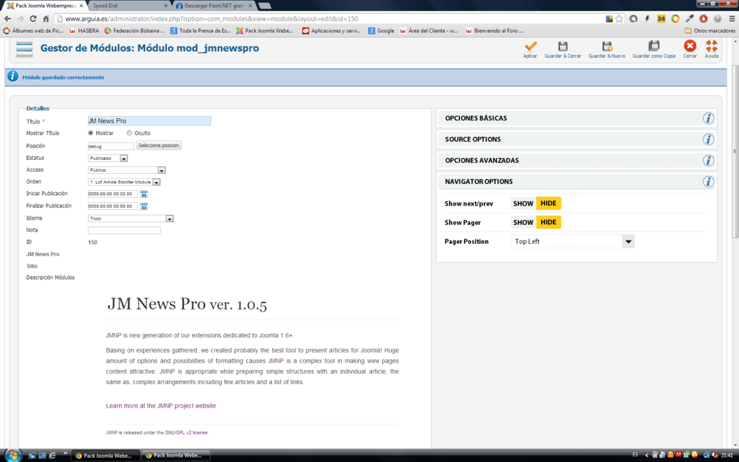Image resolution: width=739 pixels, height=462 pixels.
Task: Bookmark this page with the star icon
Action: click(x=619, y=19)
